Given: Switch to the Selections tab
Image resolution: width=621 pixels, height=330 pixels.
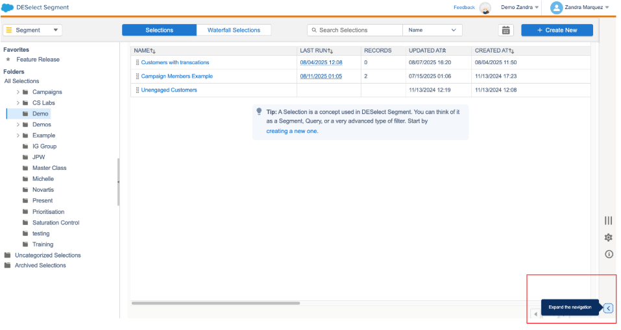Looking at the screenshot, I should 159,30.
